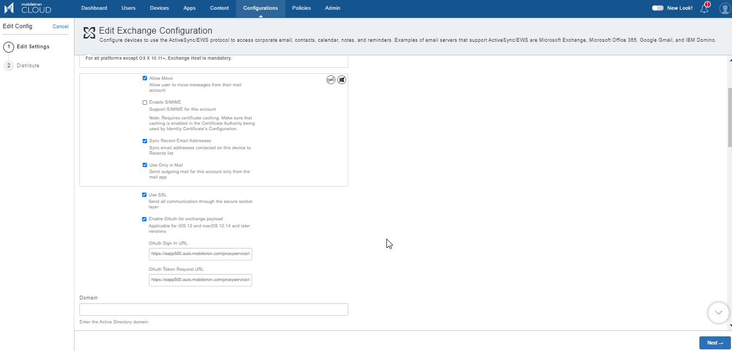Click the scrollbar down arrow
The image size is (732, 351).
(x=731, y=326)
